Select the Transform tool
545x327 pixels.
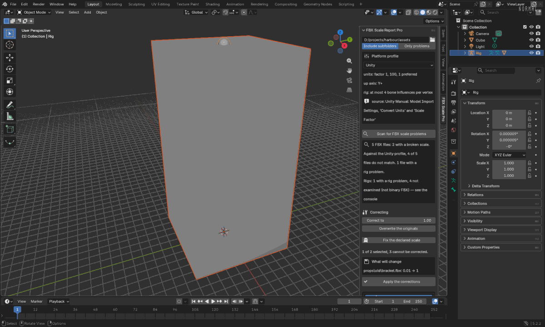pos(10,92)
